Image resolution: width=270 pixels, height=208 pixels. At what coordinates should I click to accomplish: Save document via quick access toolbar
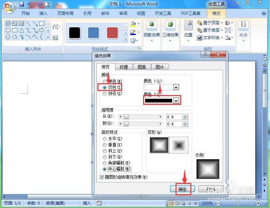tap(22, 4)
